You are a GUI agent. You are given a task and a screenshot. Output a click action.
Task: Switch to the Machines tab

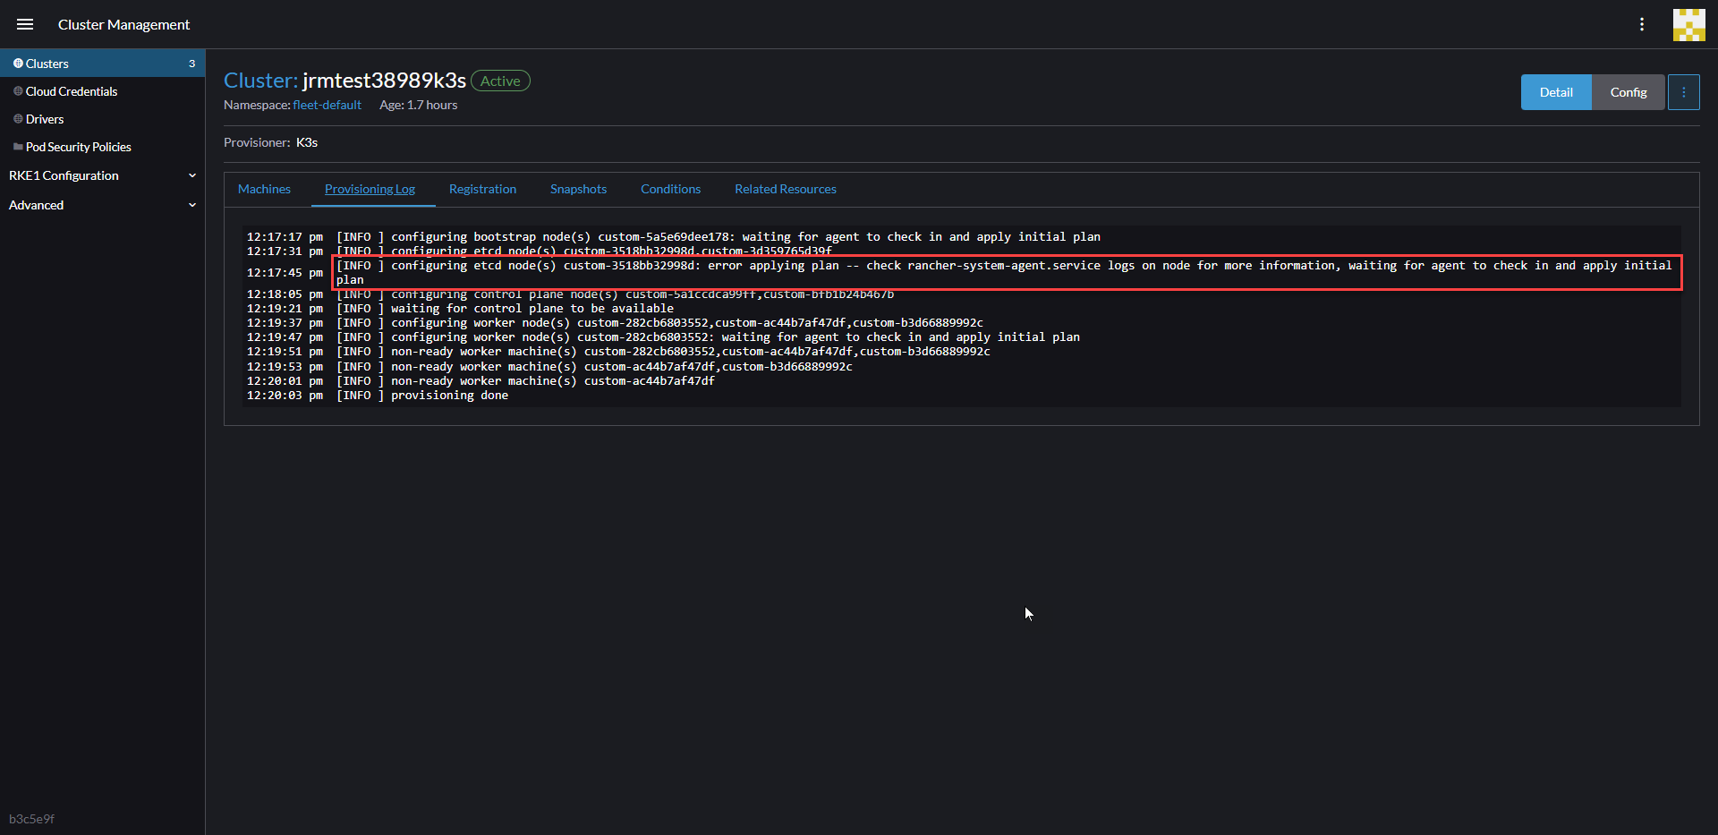[x=264, y=189]
